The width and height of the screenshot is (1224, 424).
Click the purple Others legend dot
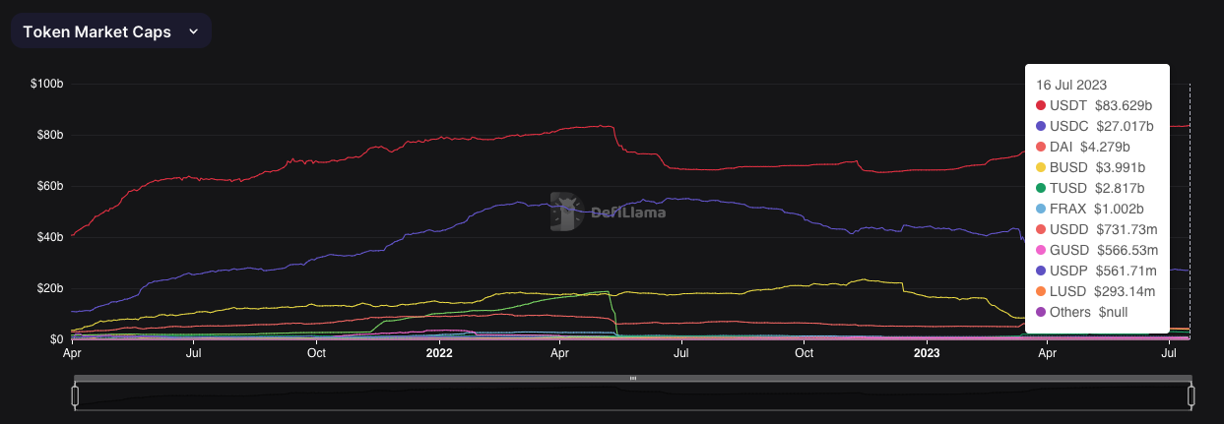(1041, 312)
